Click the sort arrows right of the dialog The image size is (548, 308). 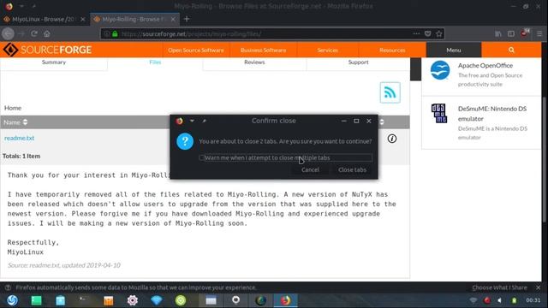(x=382, y=121)
